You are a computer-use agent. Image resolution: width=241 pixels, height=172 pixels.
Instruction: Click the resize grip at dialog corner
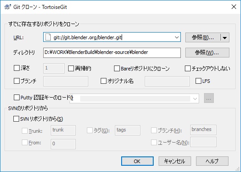point(238,169)
